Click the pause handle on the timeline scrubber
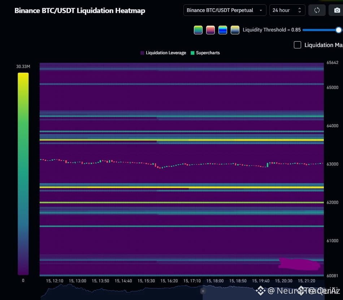Image resolution: width=343 pixels, height=300 pixels. pos(203,291)
